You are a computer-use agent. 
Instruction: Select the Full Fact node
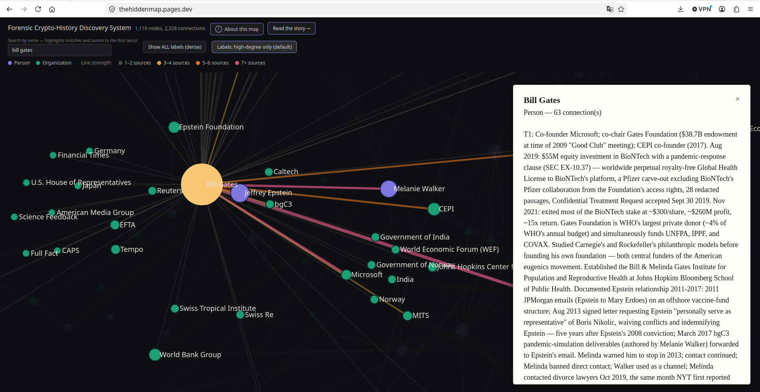[26, 253]
